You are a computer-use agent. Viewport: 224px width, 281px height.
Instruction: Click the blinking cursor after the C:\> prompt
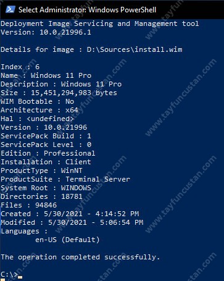[x=20, y=277]
